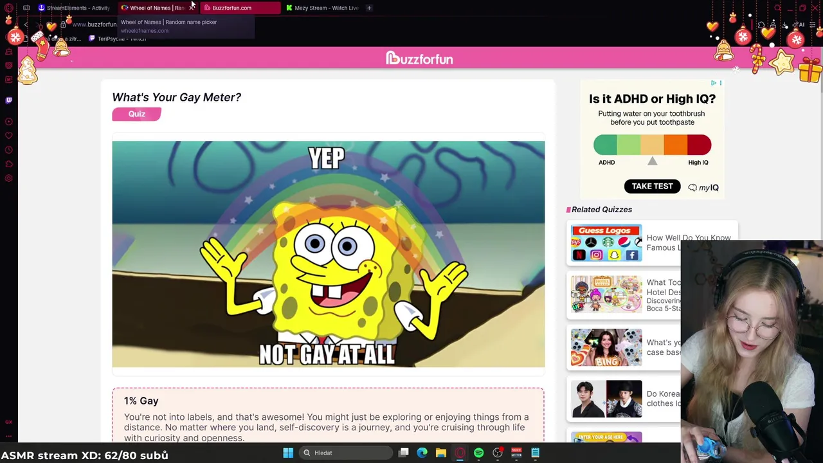Open File Explorer from the taskbar

click(x=441, y=453)
